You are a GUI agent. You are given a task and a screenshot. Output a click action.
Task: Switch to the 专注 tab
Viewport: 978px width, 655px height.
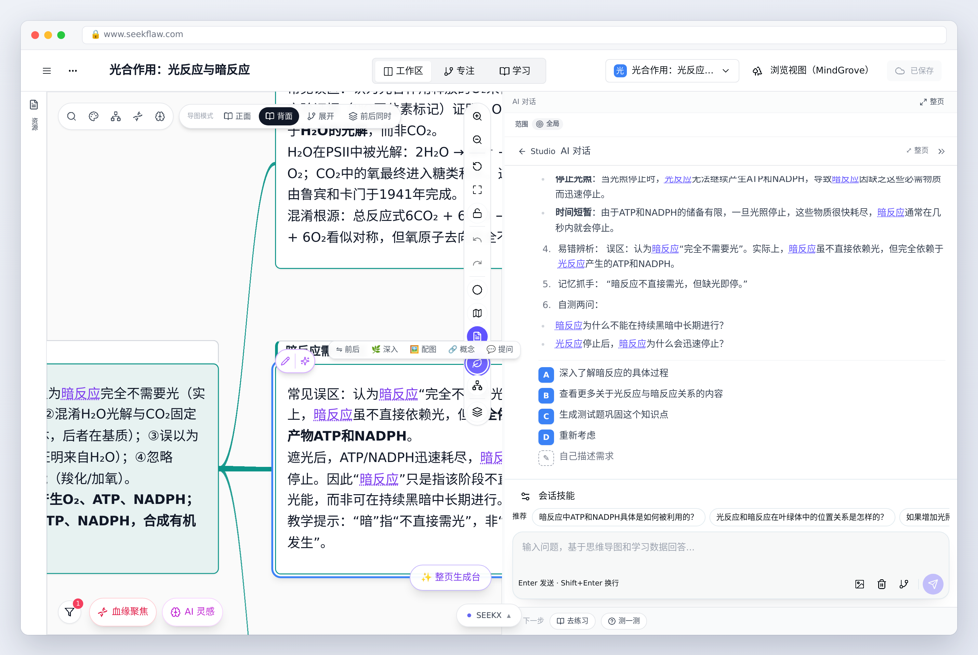point(459,71)
